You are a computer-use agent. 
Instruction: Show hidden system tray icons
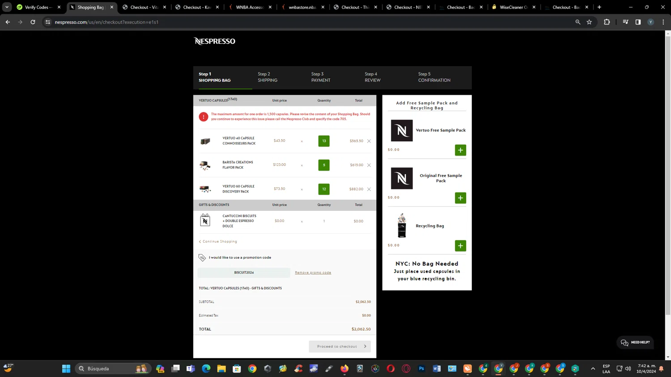[x=593, y=369]
